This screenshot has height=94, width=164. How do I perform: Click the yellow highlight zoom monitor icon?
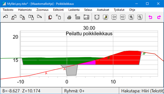point(106,17)
